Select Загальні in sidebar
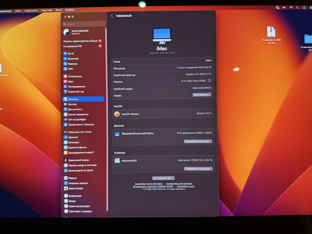This screenshot has width=312, height=234. [83, 99]
